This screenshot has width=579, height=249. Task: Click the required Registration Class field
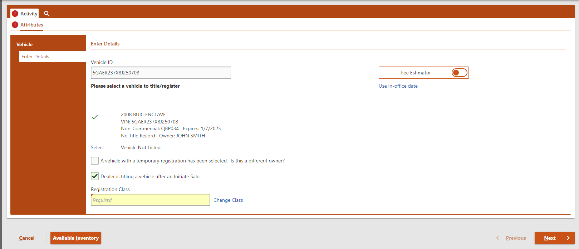[x=150, y=200]
